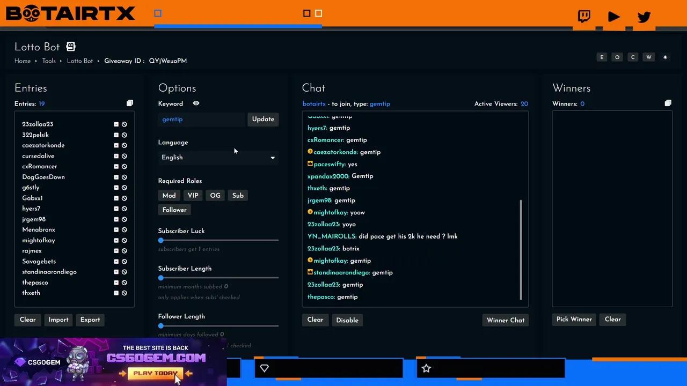
Task: Remove 23zollaa23 entry with minus icon
Action: coord(116,124)
